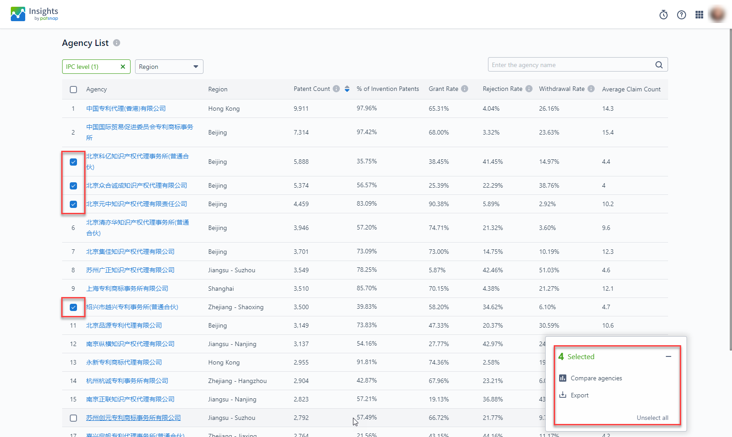The height and width of the screenshot is (437, 732).
Task: Click info icon beside Grant Rate
Action: pos(465,89)
